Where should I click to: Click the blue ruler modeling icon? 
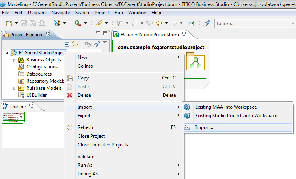pos(57,23)
